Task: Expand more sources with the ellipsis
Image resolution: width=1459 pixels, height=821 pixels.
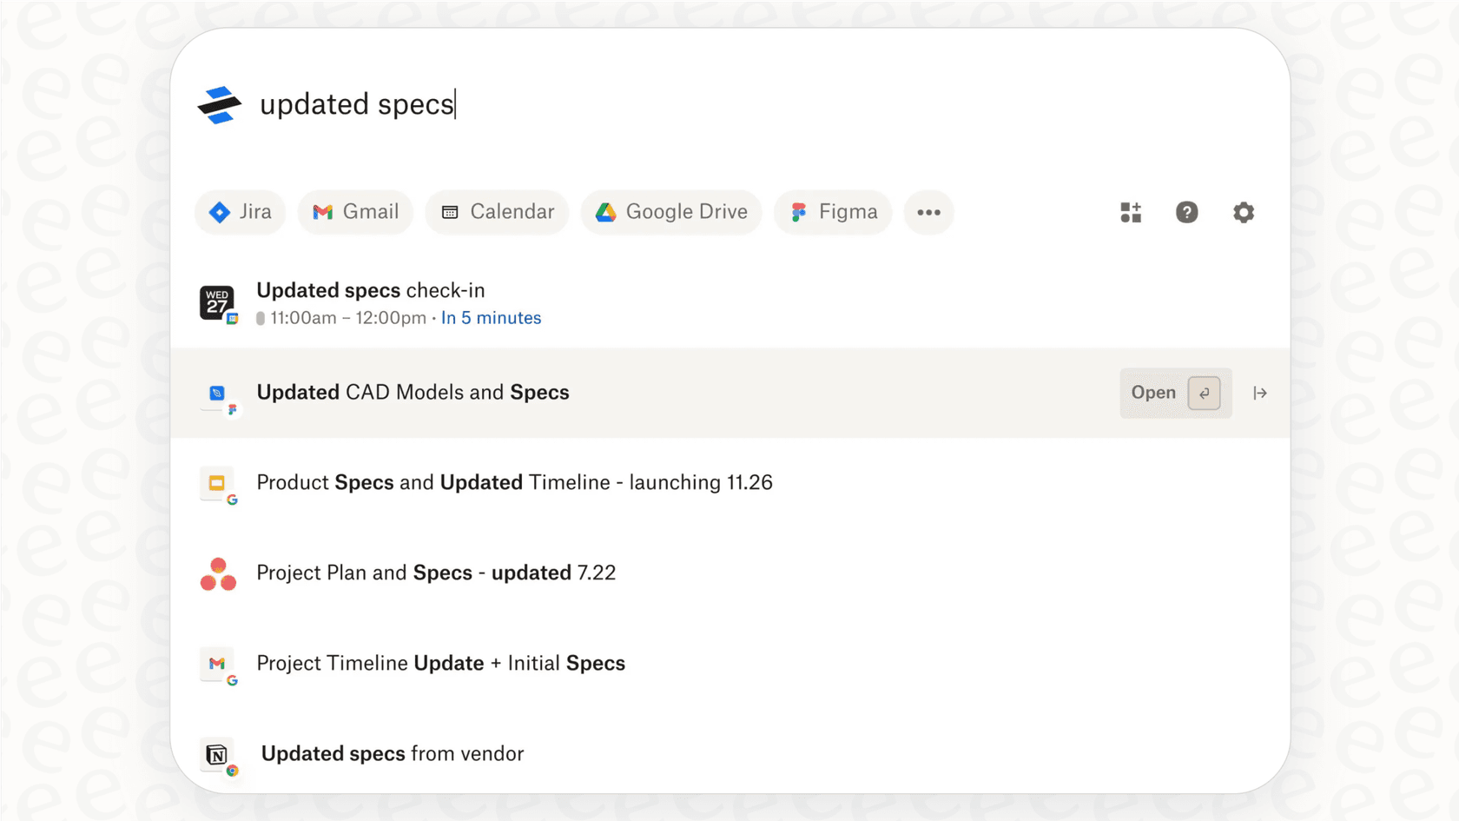Action: (928, 212)
